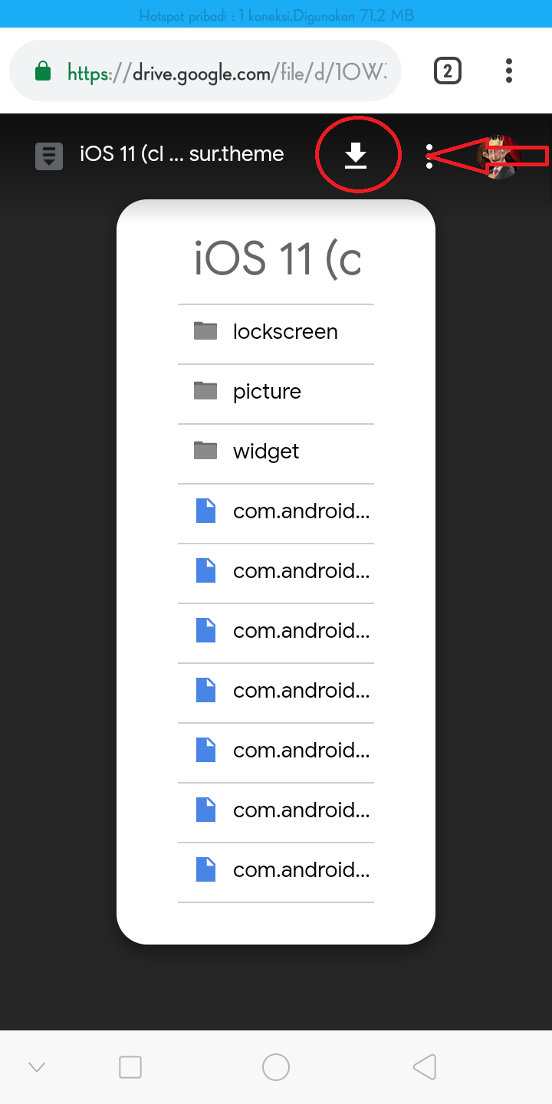
Task: Tap the download arrow icon
Action: tap(356, 156)
